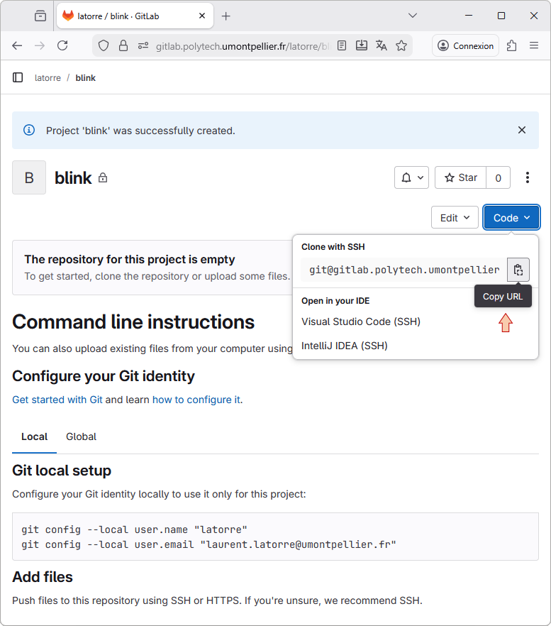The height and width of the screenshot is (626, 551).
Task: Star the blink project
Action: [x=461, y=177]
